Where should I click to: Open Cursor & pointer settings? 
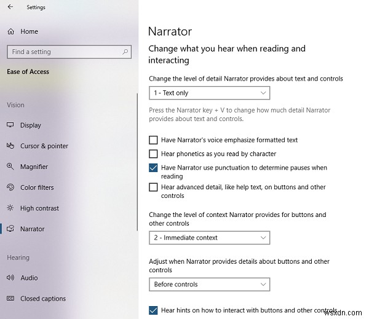coord(44,146)
